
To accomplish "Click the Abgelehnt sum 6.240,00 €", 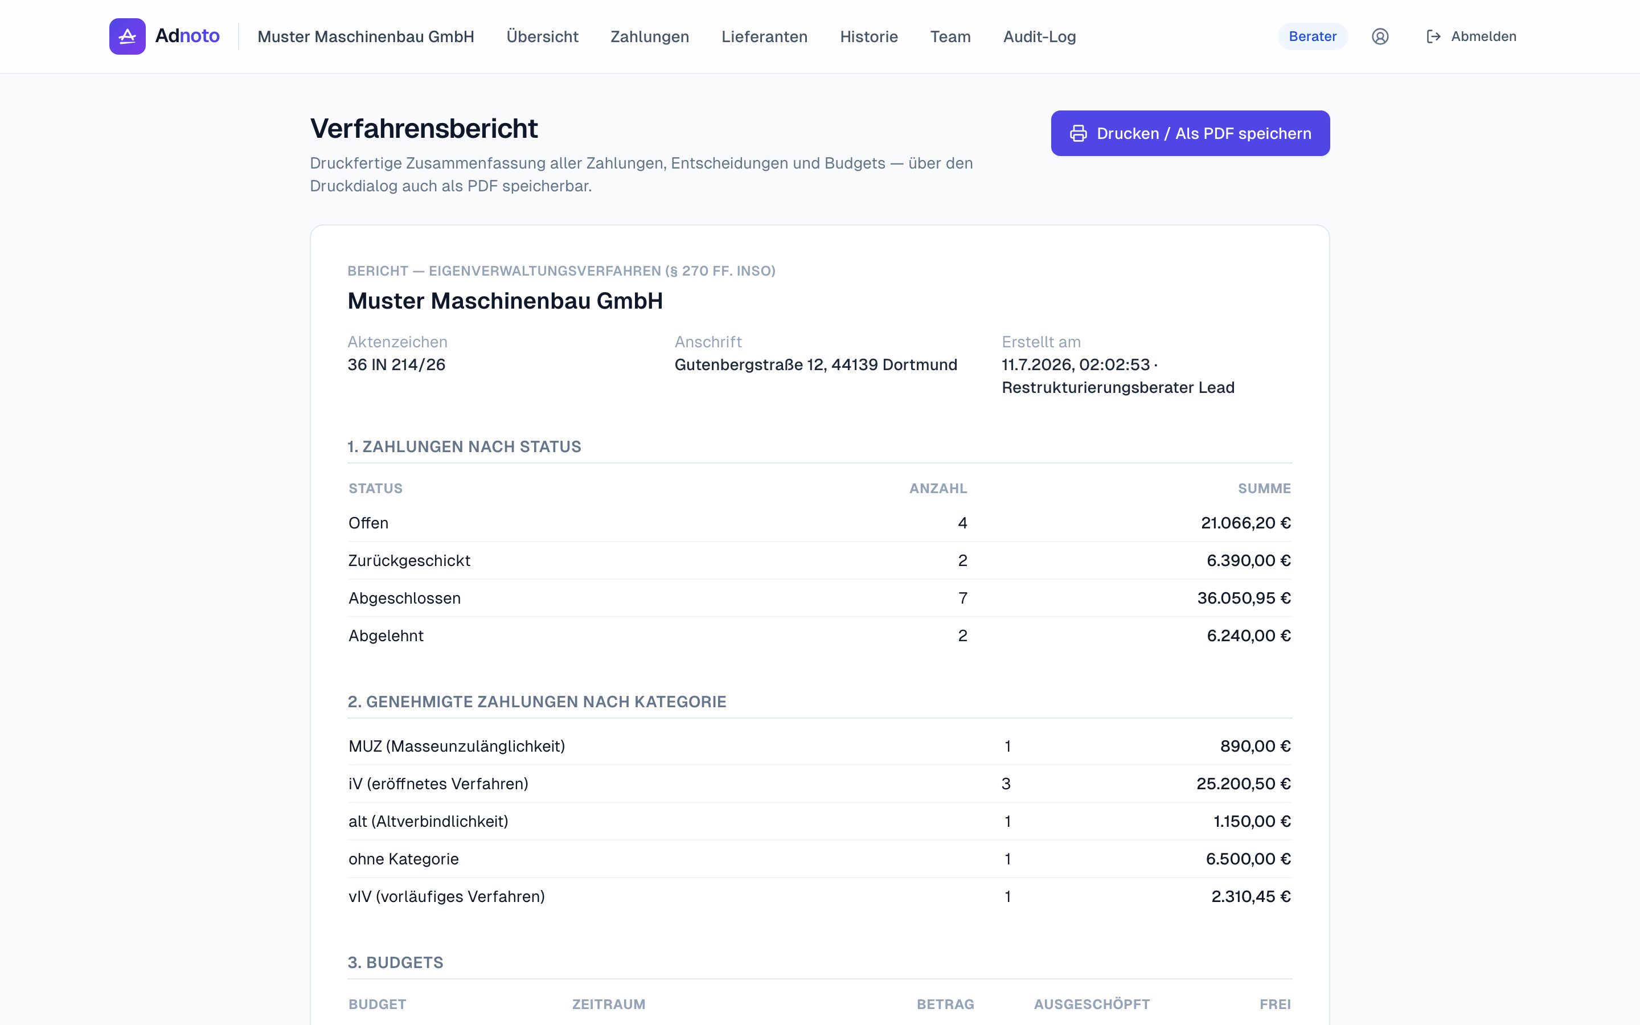I will (x=1248, y=636).
